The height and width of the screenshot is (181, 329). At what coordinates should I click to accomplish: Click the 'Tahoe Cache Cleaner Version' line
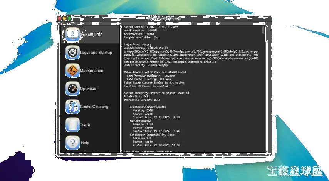(155, 72)
